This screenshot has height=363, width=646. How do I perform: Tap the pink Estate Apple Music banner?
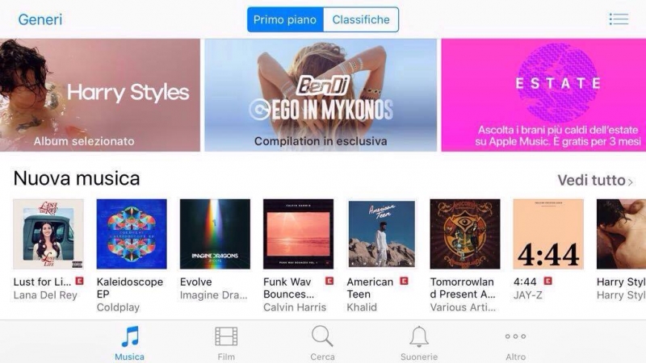[543, 95]
